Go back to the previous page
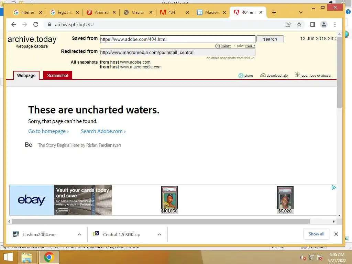The height and width of the screenshot is (264, 352). [x=14, y=24]
